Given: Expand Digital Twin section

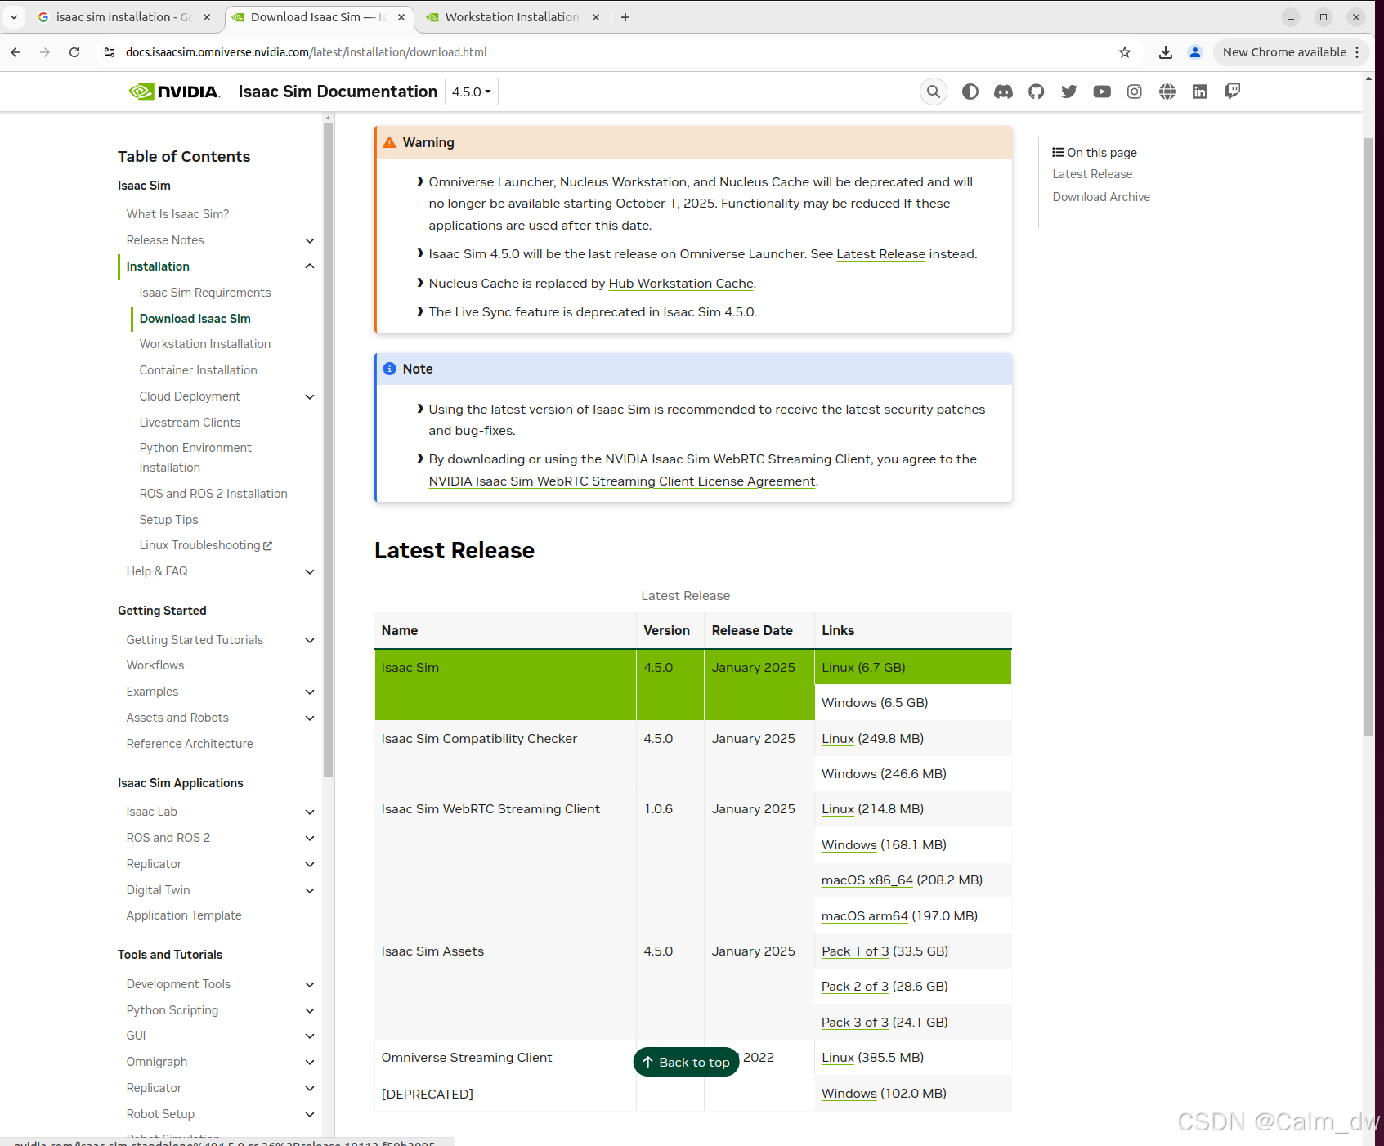Looking at the screenshot, I should [310, 890].
